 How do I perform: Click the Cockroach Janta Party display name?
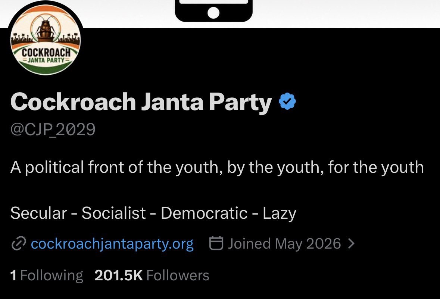point(141,102)
